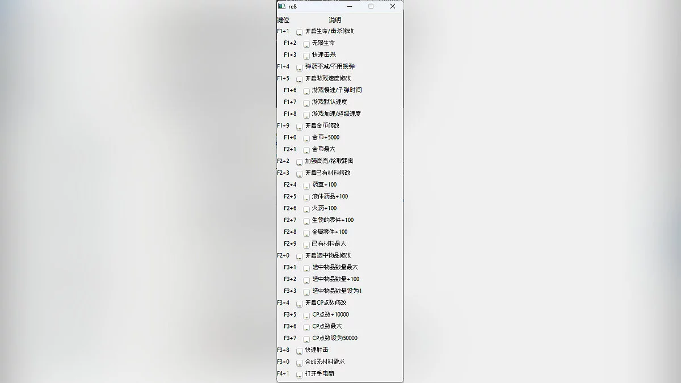Check the CP点数最大 box
Image resolution: width=681 pixels, height=383 pixels.
click(306, 327)
